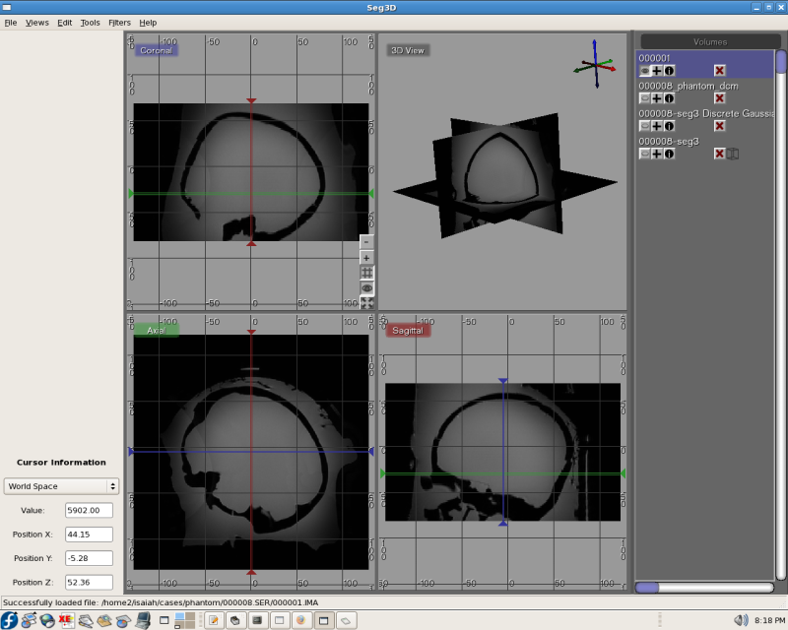
Task: Delete the 000008-seg3 Discrete Gaussian volume
Action: 719,126
